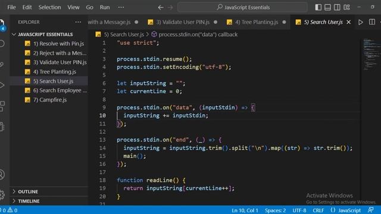Click the JS icon of 7) Campfire.js
Image resolution: width=381 pixels, height=214 pixels.
pos(27,100)
